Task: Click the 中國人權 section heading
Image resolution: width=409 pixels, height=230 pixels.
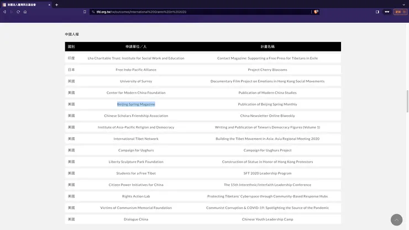Action: pos(72,34)
